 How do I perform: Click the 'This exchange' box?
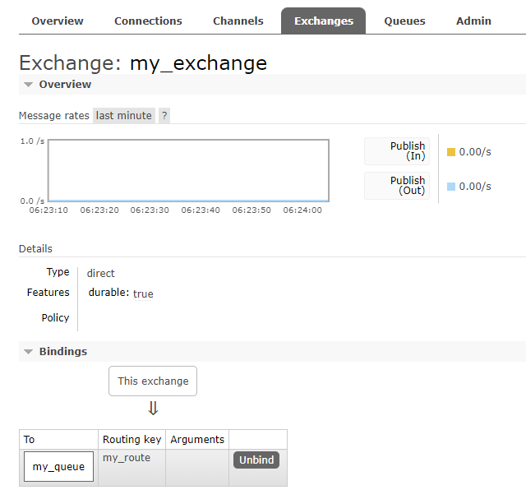[x=153, y=381]
